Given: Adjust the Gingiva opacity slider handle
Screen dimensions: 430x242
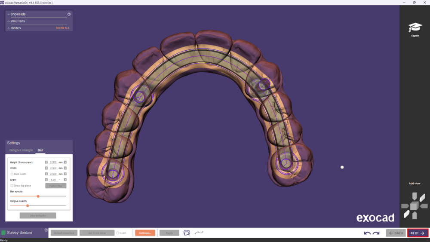Looking at the screenshot, I should (28, 205).
